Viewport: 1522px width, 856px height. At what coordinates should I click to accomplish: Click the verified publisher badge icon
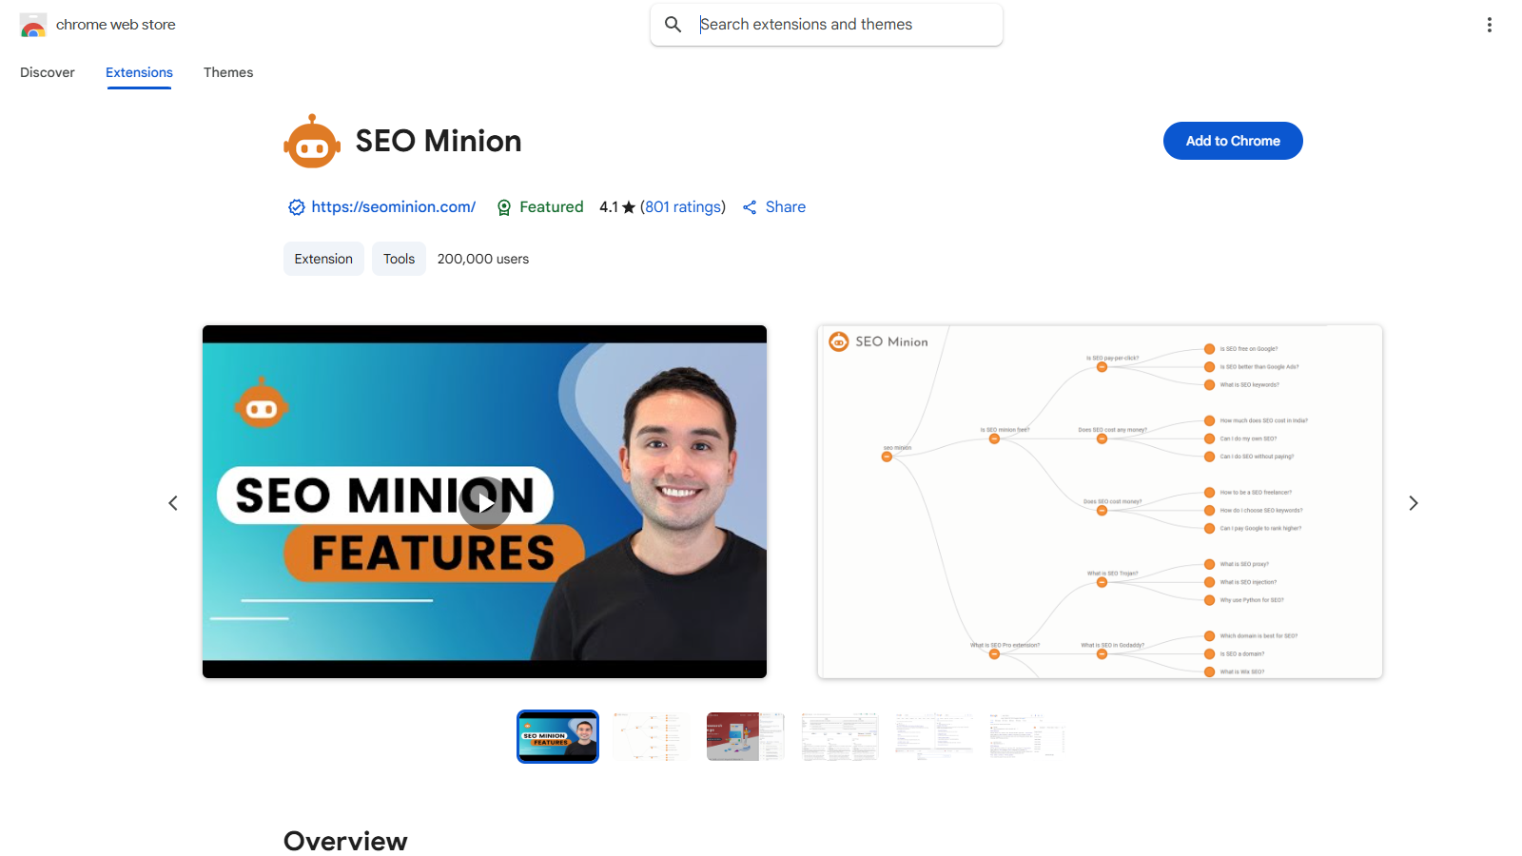tap(296, 206)
